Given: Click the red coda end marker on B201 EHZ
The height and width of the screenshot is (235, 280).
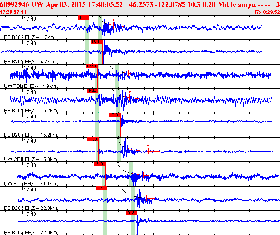Looking at the screenshot, I should pyautogui.click(x=130, y=98).
